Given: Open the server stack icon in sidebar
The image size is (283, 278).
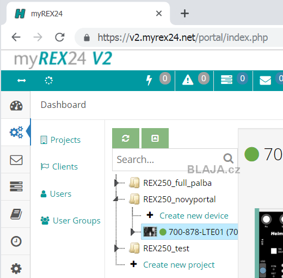Looking at the screenshot, I should 16,186.
